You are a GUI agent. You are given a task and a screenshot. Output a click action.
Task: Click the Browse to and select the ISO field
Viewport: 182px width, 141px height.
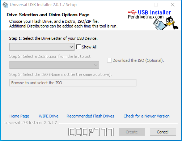(73, 83)
